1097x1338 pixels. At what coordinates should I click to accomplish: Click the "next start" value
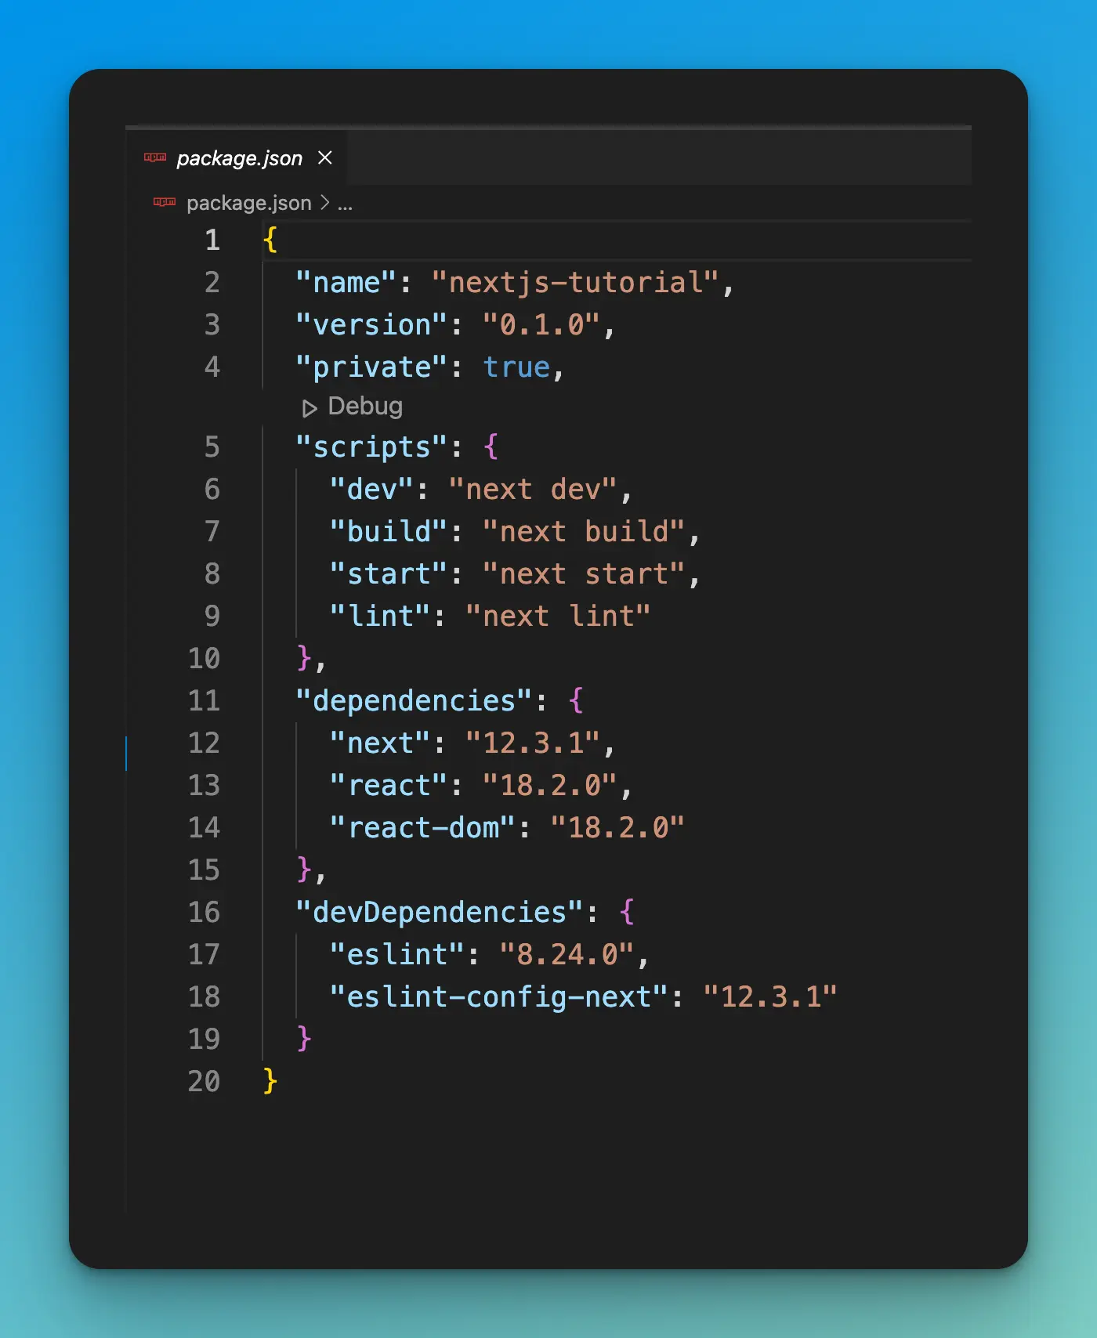tap(584, 574)
